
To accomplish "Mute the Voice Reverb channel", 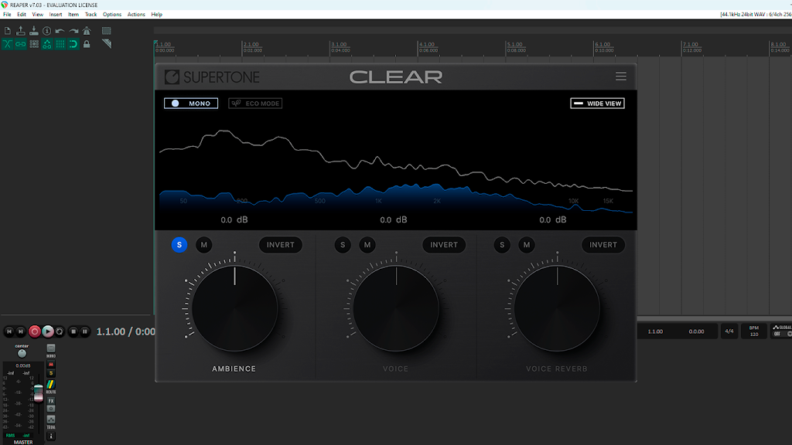I will (x=527, y=245).
